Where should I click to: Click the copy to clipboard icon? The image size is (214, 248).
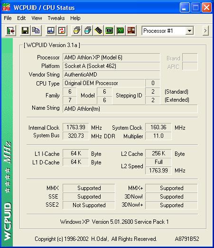pyautogui.click(x=36, y=30)
